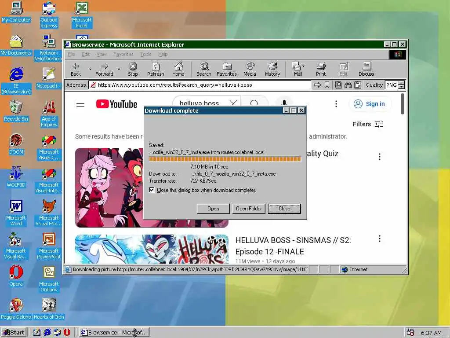Click Open Folder in download dialog
Viewport: 450px width, 338px height.
point(249,209)
